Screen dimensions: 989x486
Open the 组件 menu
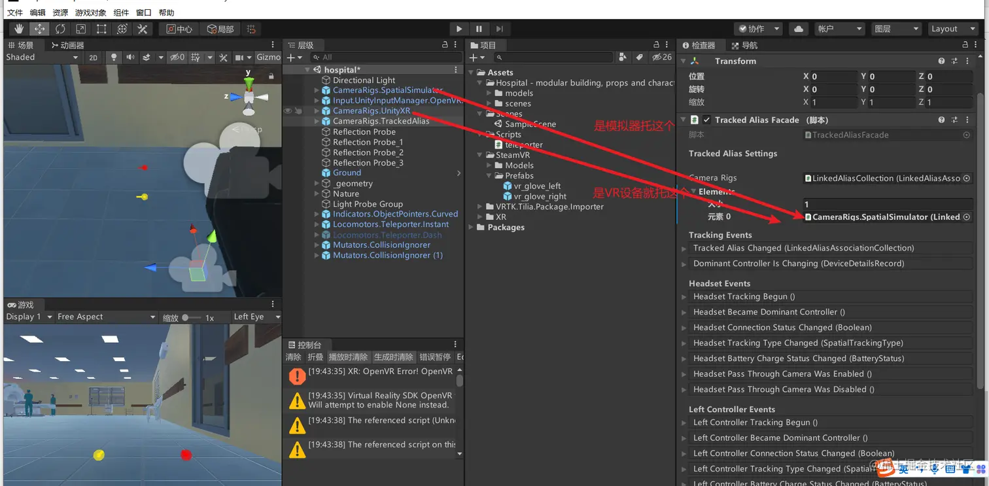pos(121,12)
